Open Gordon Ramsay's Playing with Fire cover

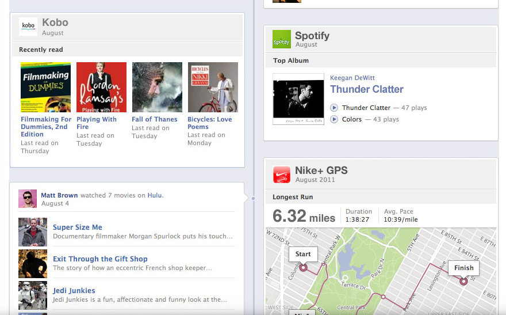pos(101,87)
